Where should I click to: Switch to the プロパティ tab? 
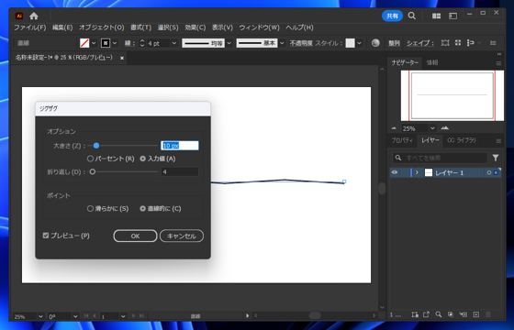pyautogui.click(x=402, y=140)
